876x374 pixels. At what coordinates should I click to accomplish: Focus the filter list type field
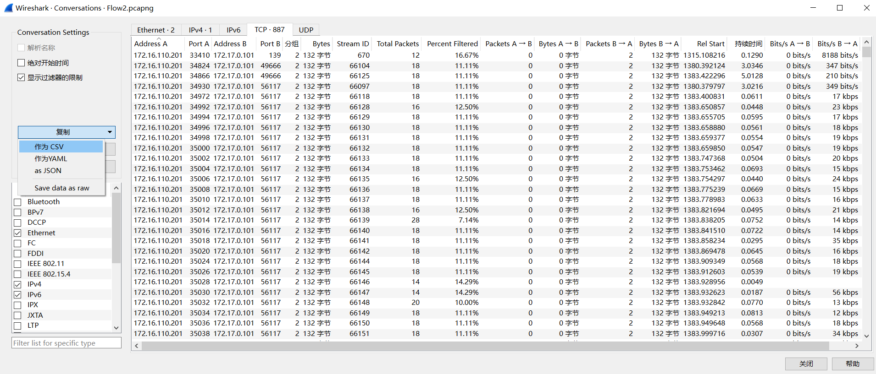tap(67, 343)
